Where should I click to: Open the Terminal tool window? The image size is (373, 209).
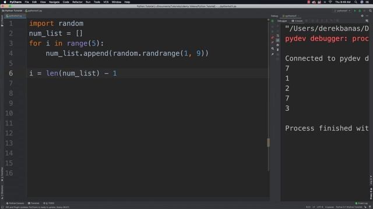coord(34,203)
